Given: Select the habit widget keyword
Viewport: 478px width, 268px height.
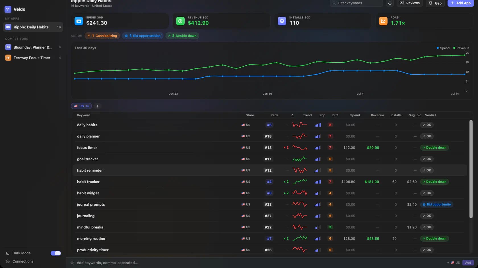Looking at the screenshot, I should 88,193.
